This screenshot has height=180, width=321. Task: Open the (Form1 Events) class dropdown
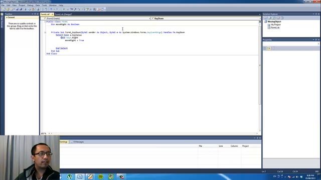96,18
